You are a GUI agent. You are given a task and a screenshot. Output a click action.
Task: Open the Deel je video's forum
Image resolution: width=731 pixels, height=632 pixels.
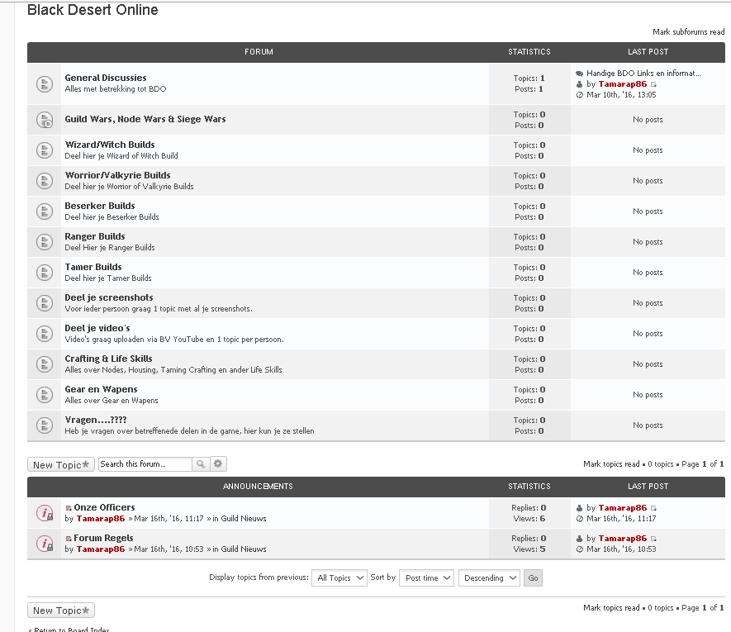coord(97,328)
